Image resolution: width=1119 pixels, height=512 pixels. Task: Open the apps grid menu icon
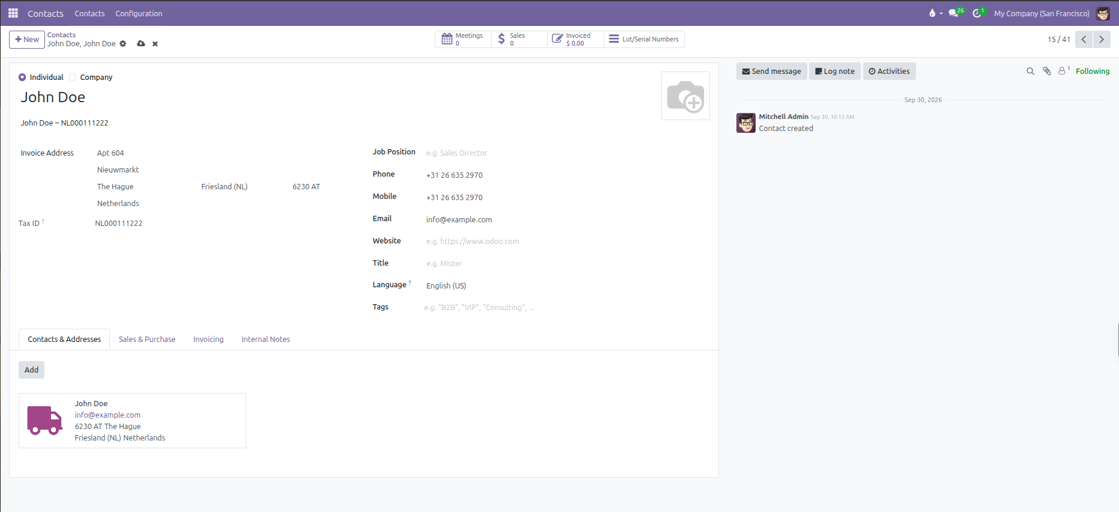13,13
